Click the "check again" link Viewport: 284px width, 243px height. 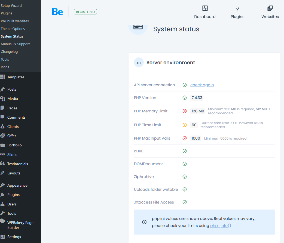202,85
